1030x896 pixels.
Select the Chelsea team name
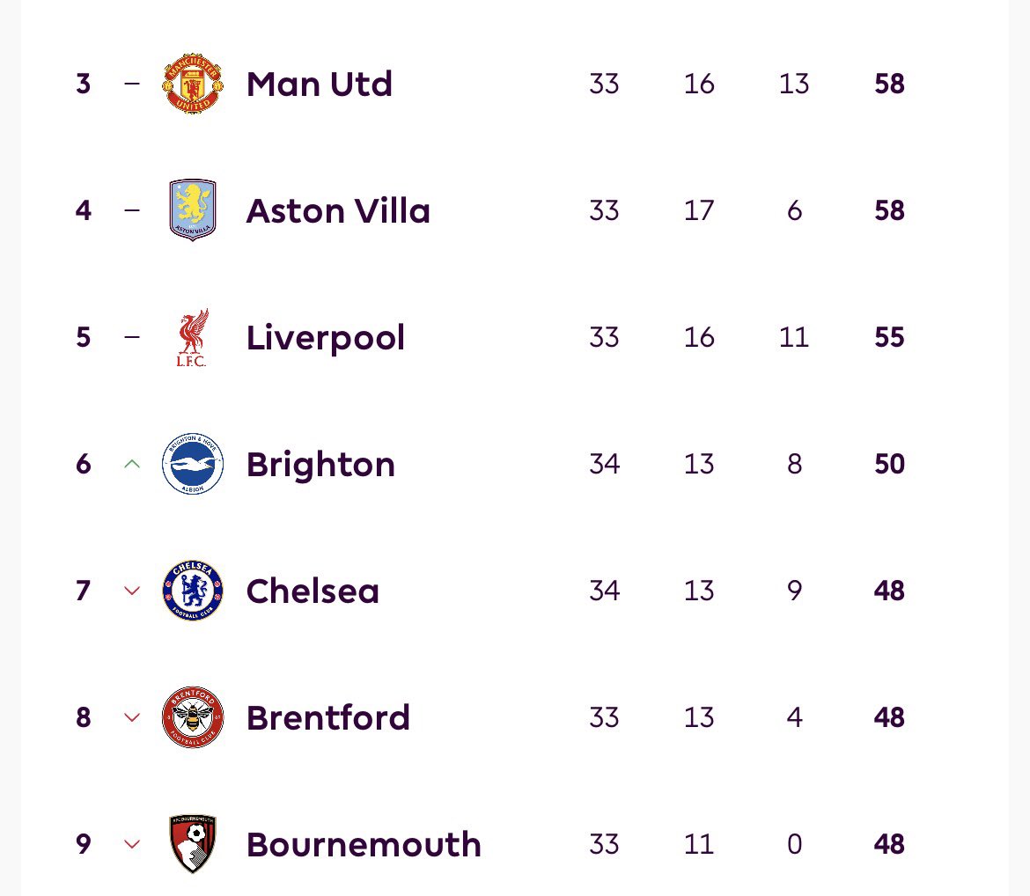click(313, 591)
